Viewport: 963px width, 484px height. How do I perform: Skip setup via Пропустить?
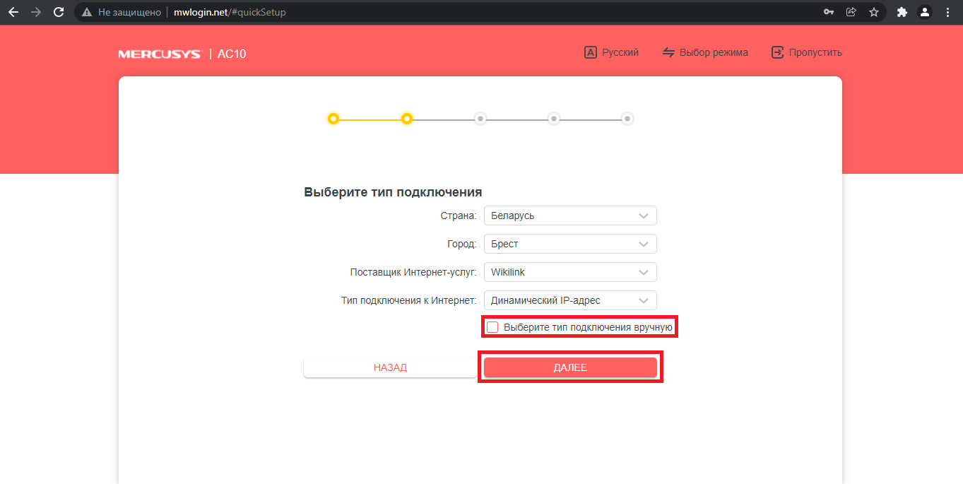[x=815, y=52]
